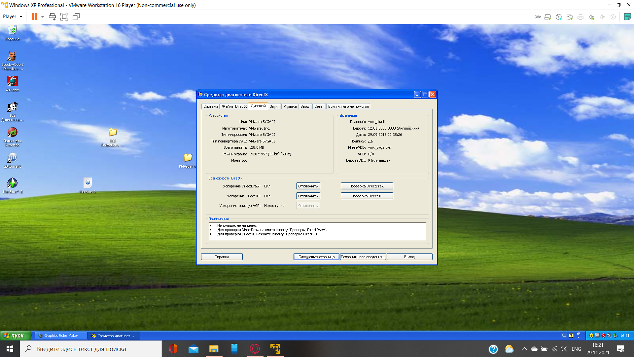Click the VMware pause virtual machine icon
The width and height of the screenshot is (634, 357).
(34, 17)
